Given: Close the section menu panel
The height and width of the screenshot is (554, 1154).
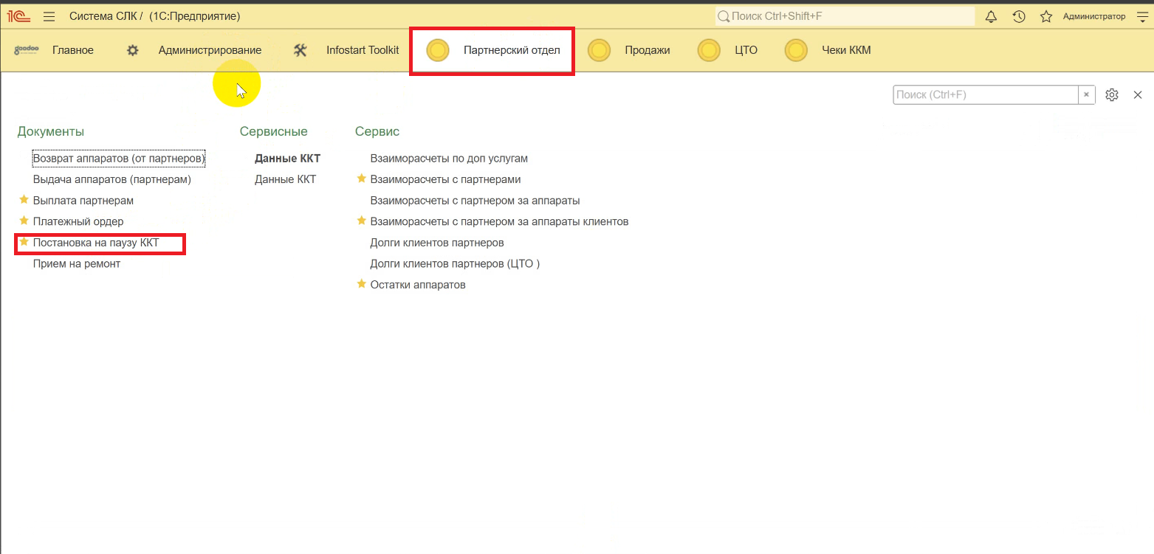Looking at the screenshot, I should [x=1138, y=94].
